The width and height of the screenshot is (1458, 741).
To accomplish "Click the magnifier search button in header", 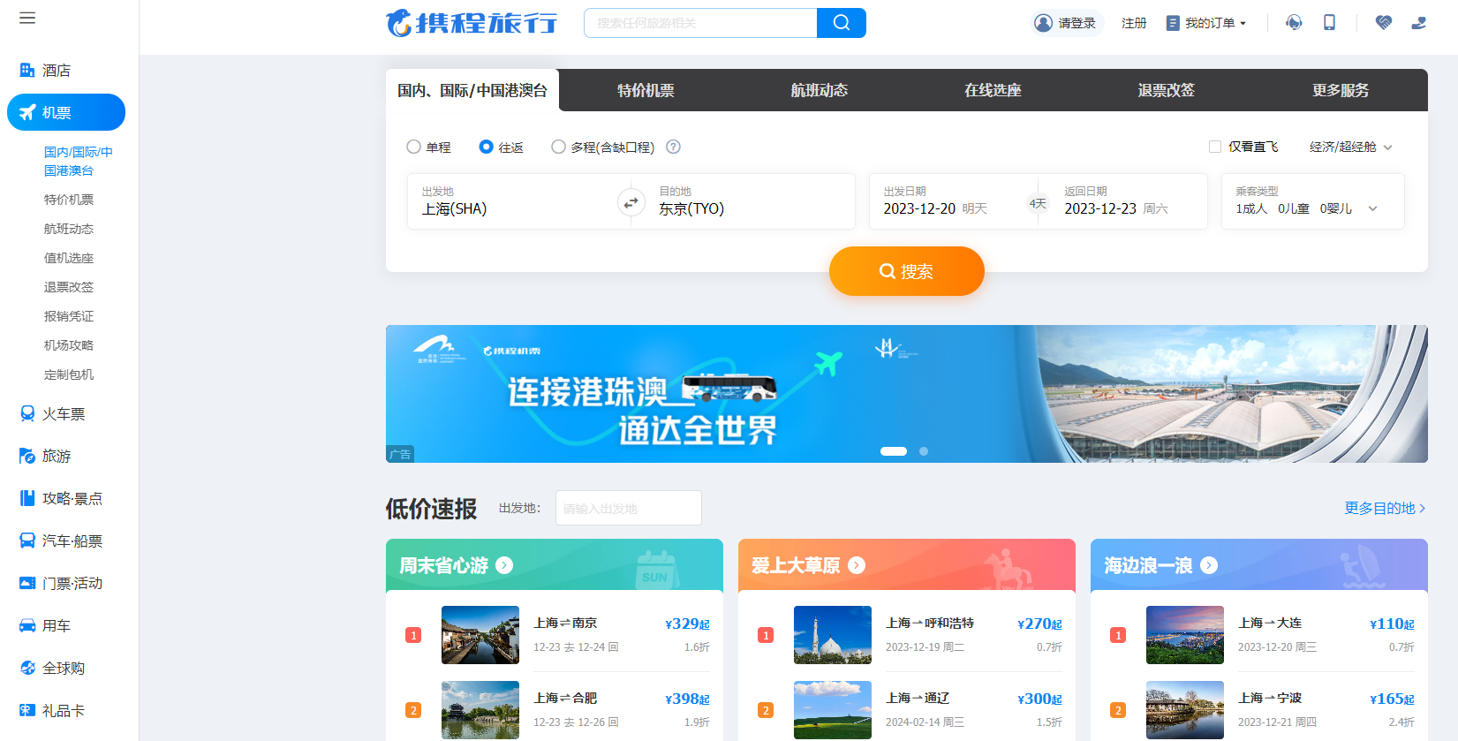I will point(842,23).
